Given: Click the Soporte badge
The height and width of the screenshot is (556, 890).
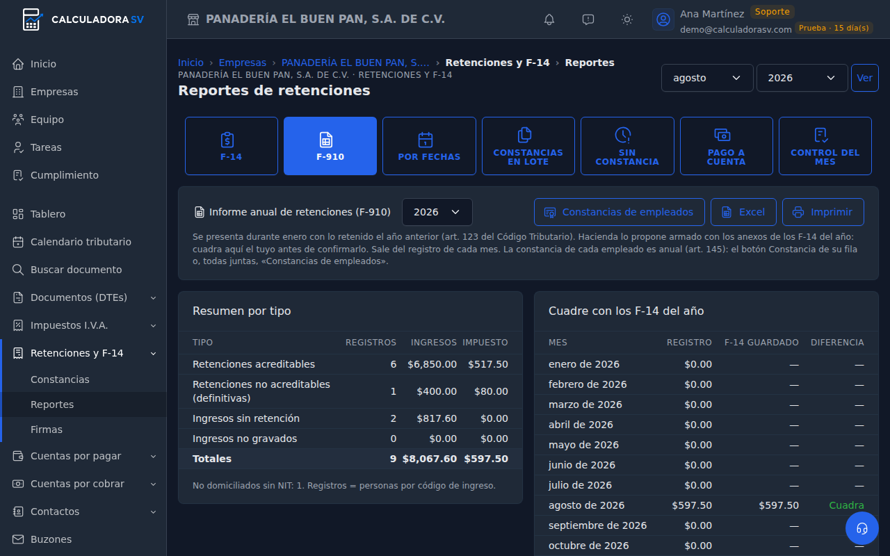Looking at the screenshot, I should (772, 12).
